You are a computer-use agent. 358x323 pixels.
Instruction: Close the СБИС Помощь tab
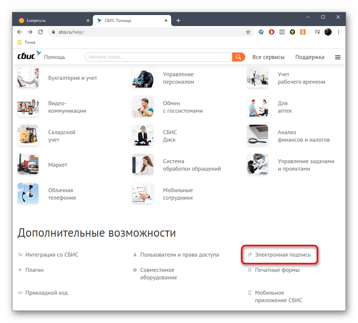coord(166,21)
